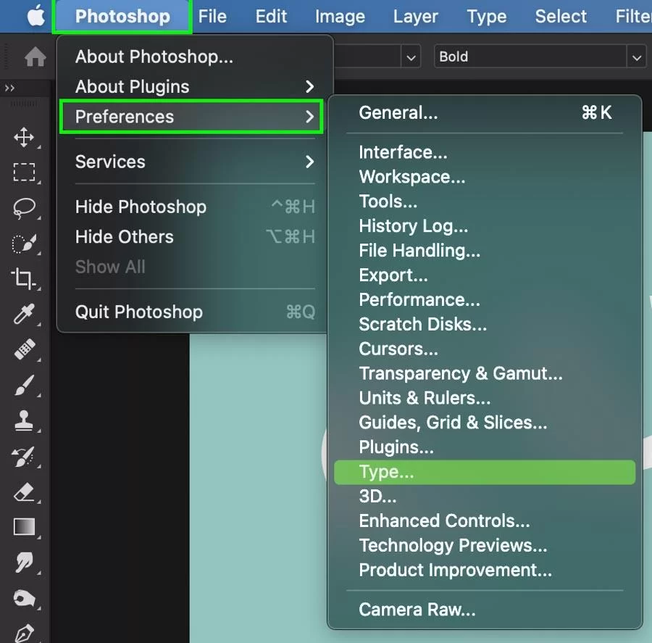Viewport: 652px width, 643px height.
Task: Open the font family dropdown arrow
Action: coord(411,57)
